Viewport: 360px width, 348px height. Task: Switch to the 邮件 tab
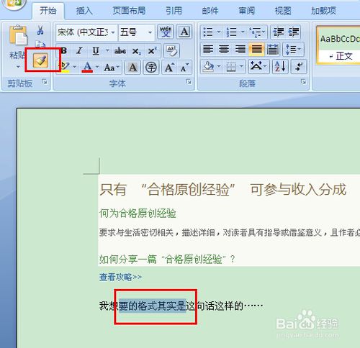[x=210, y=11]
